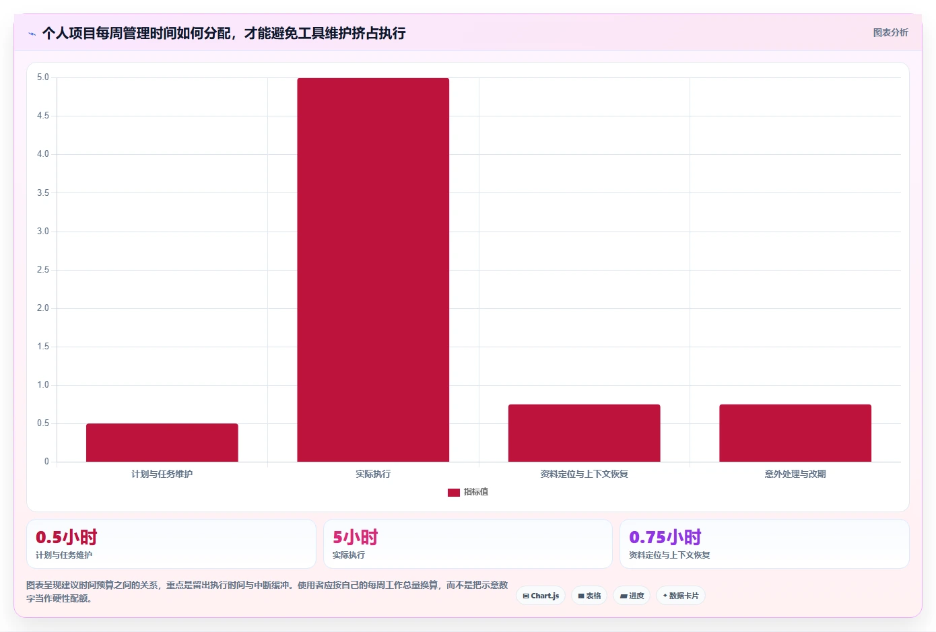Click the x-axis label 意外处理与改期
The image size is (936, 632).
[795, 474]
